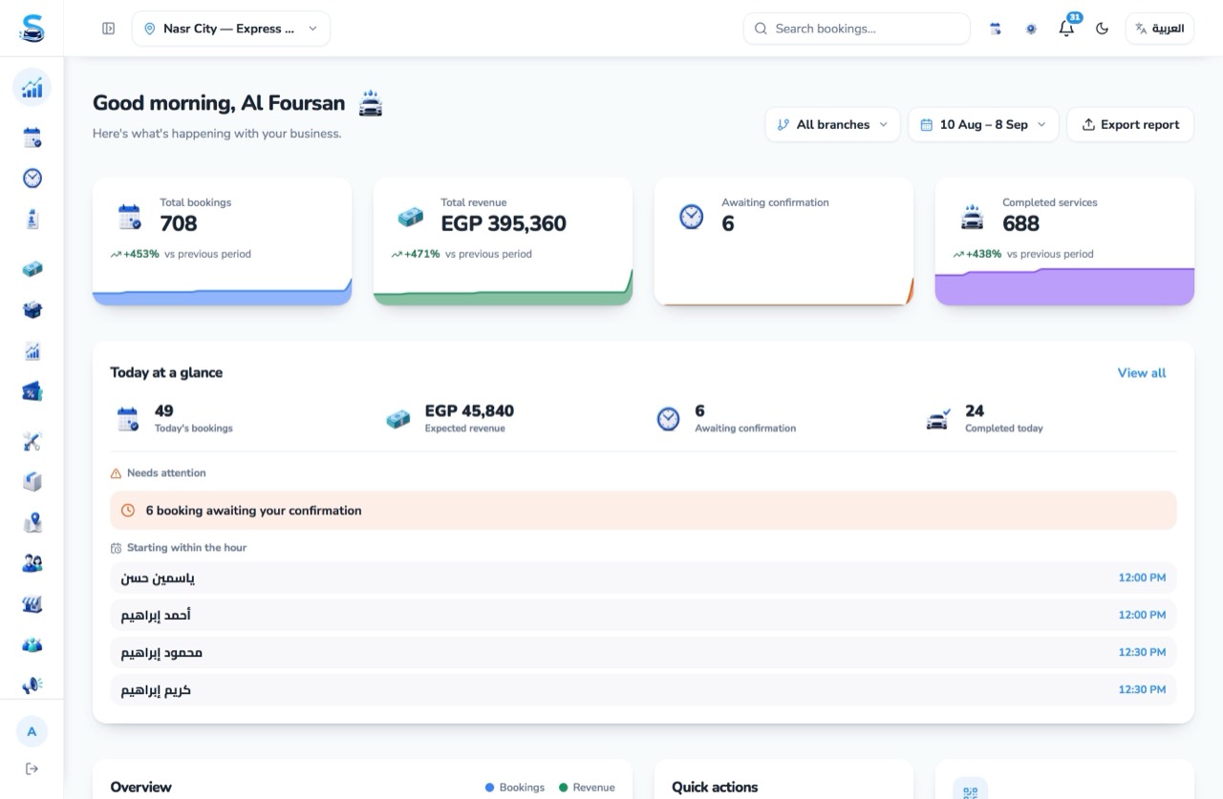Open the 6 booking awaiting your confirmation alert

[643, 511]
